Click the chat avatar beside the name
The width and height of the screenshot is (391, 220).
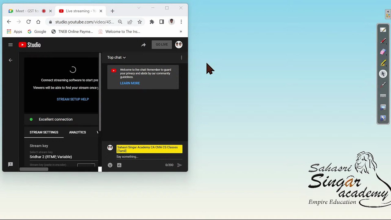point(110,148)
